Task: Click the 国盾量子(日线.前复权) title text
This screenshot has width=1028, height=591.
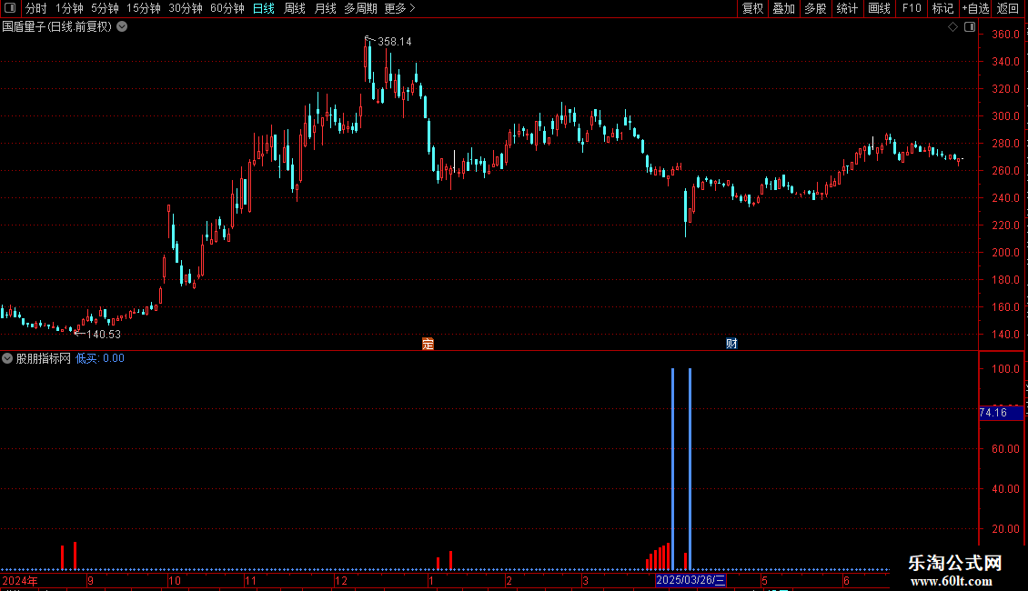Action: [57, 27]
